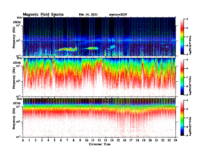Click hour tick label "16" on time axis
Viewport: 209px width, 161px height.
tap(125, 140)
